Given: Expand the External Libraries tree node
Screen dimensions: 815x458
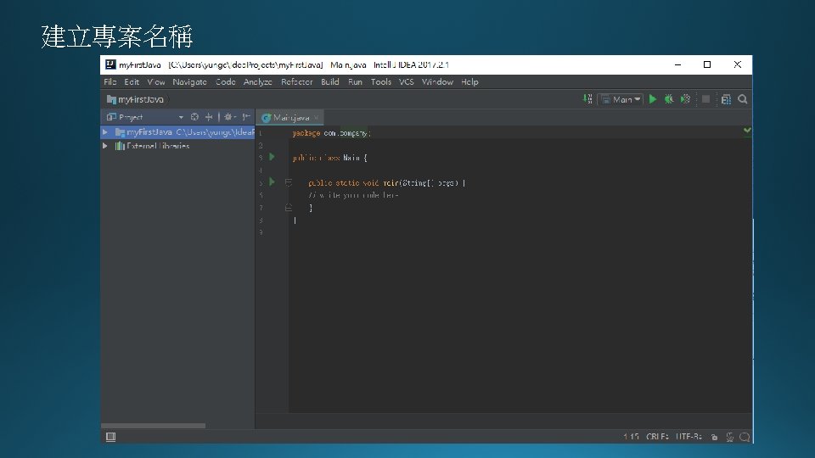Looking at the screenshot, I should (x=105, y=146).
